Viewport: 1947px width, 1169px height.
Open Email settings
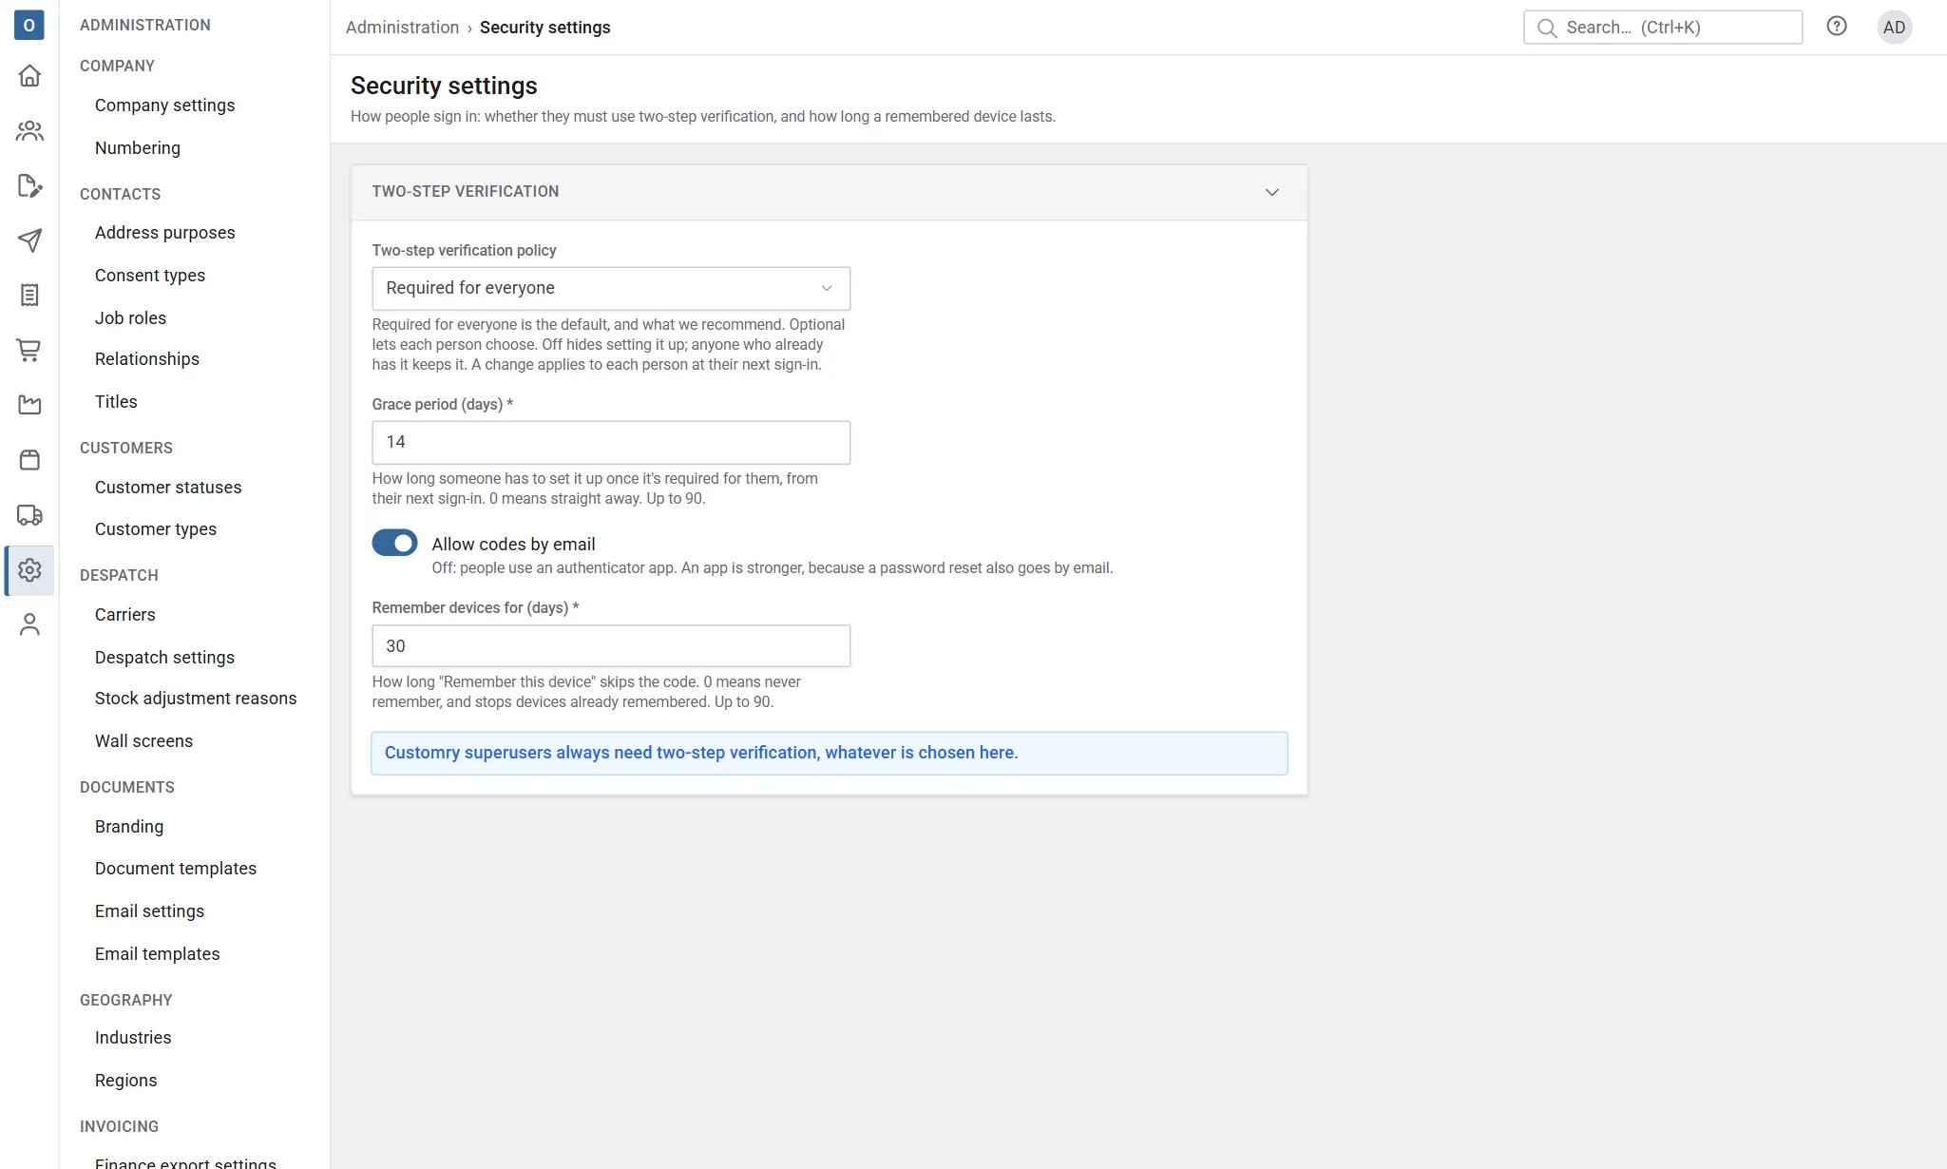coord(150,911)
